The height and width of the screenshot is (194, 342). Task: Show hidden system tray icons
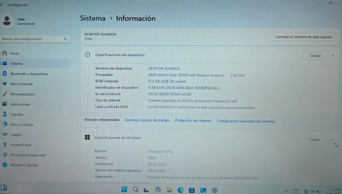point(286,191)
